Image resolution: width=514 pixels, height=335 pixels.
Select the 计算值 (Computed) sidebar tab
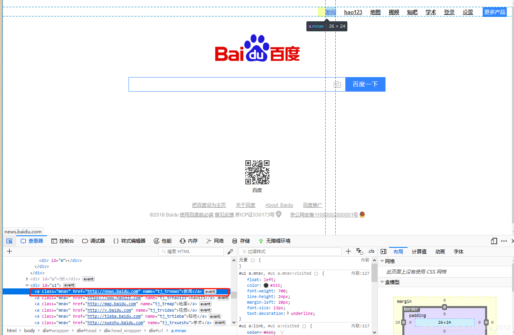[x=419, y=251]
